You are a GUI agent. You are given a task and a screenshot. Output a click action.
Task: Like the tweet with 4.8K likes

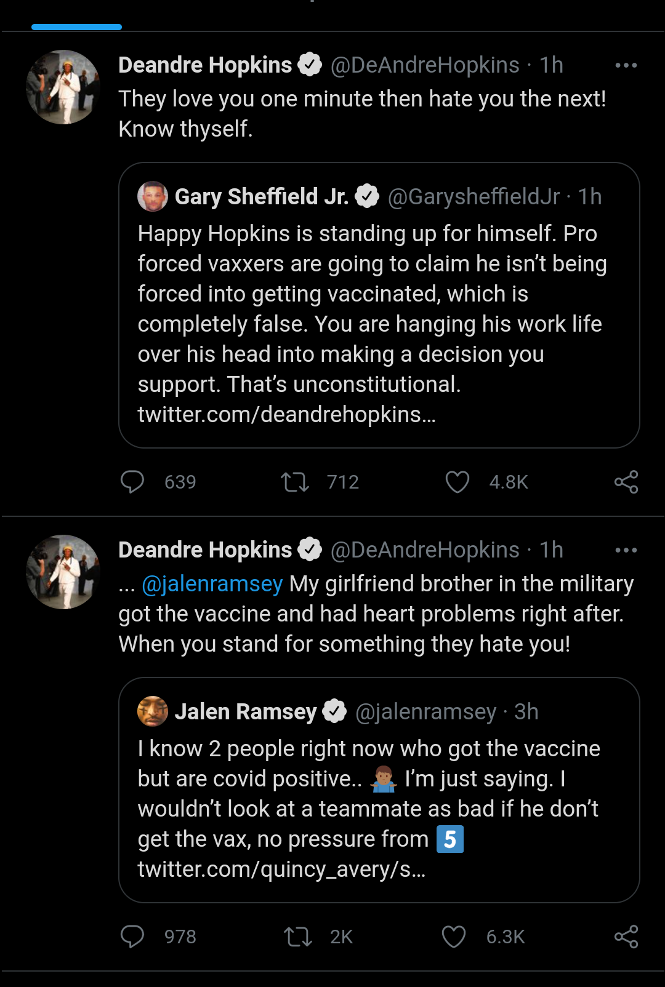[x=457, y=482]
